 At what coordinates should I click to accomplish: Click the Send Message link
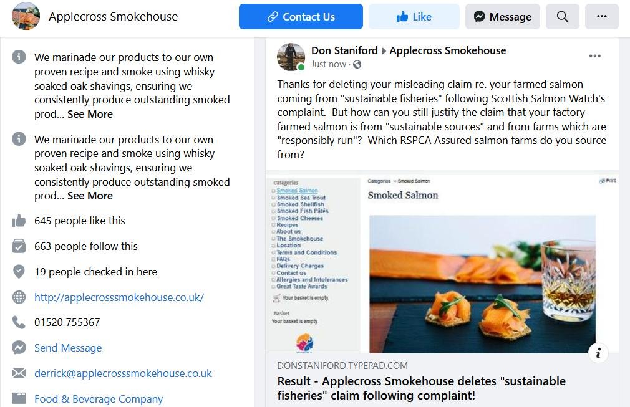point(67,348)
